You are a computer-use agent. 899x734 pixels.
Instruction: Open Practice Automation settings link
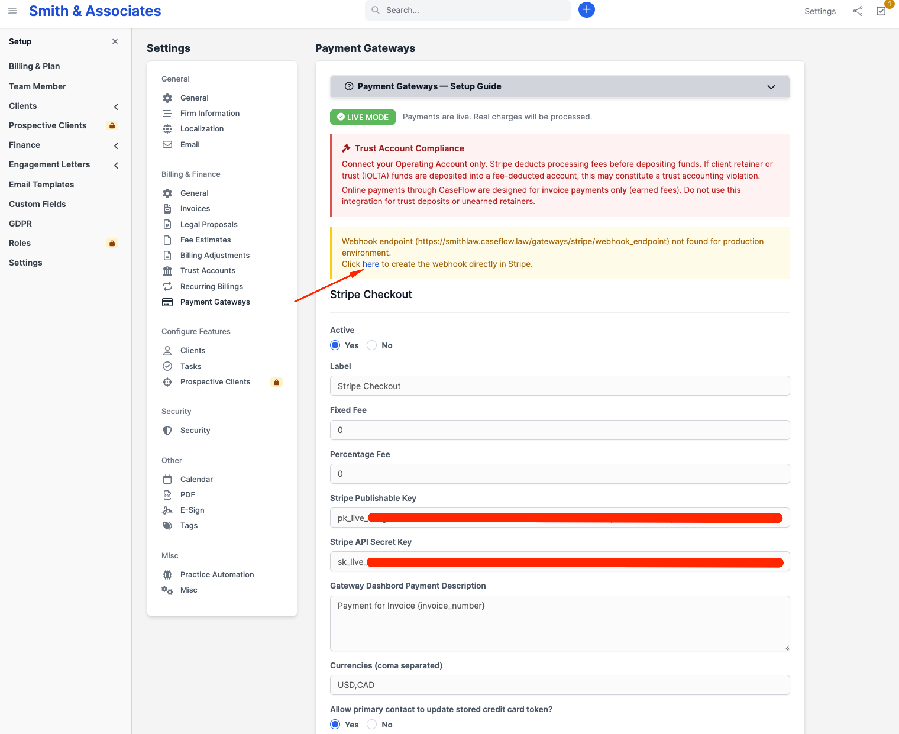pos(217,575)
